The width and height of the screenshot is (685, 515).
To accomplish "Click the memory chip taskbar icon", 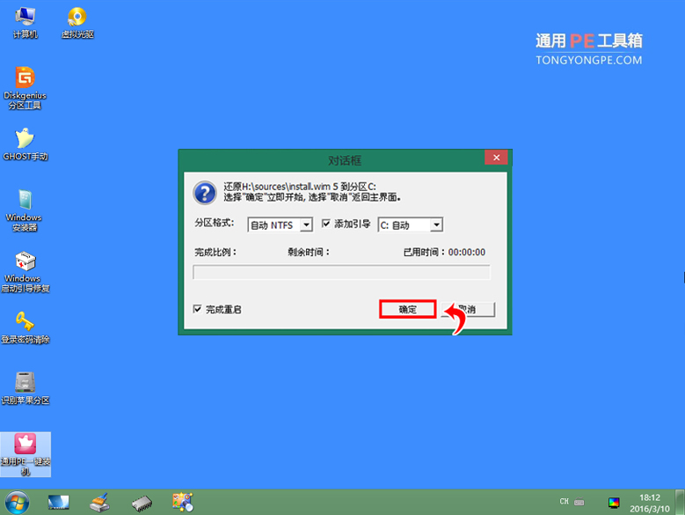I will point(142,504).
